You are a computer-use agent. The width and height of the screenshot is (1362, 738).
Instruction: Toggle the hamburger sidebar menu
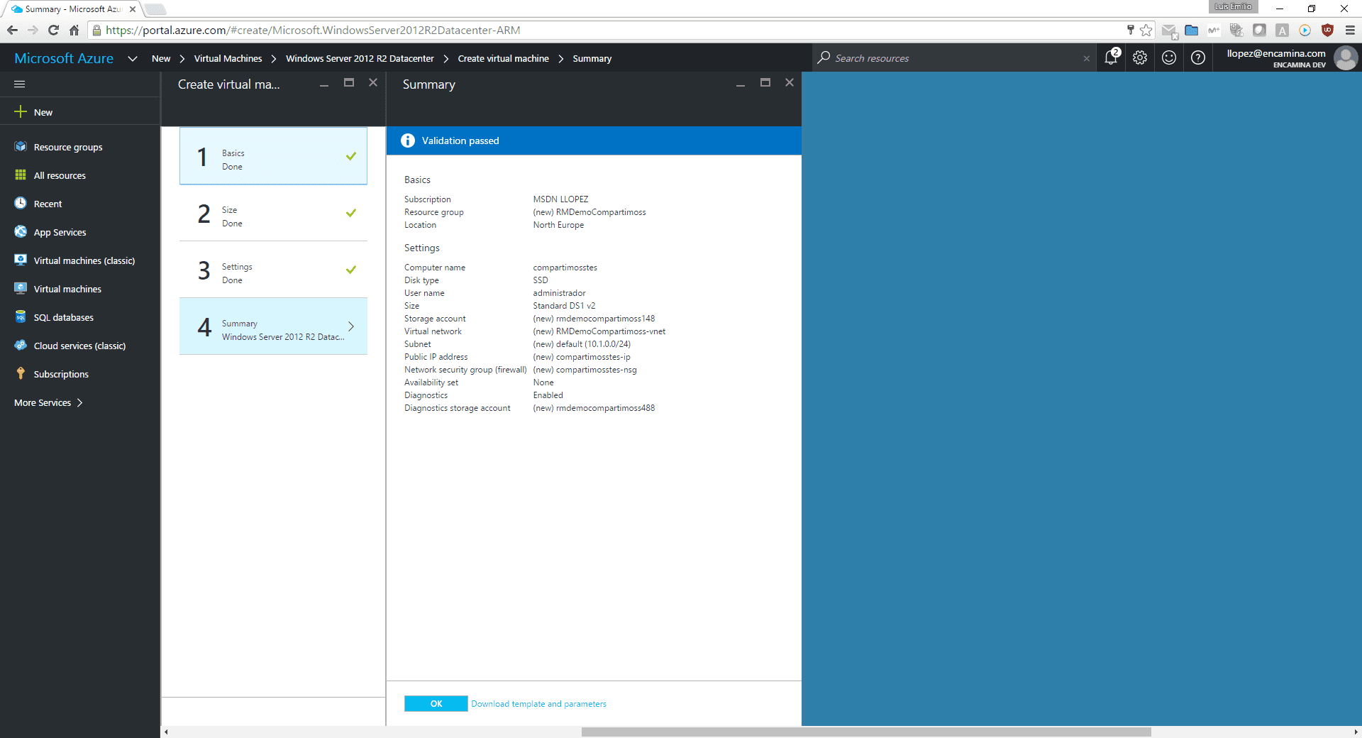pyautogui.click(x=20, y=84)
